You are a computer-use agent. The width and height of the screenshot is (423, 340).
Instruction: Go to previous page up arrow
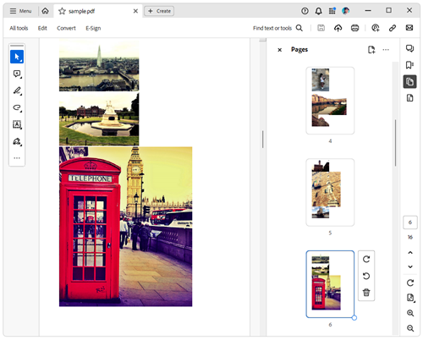tap(410, 253)
